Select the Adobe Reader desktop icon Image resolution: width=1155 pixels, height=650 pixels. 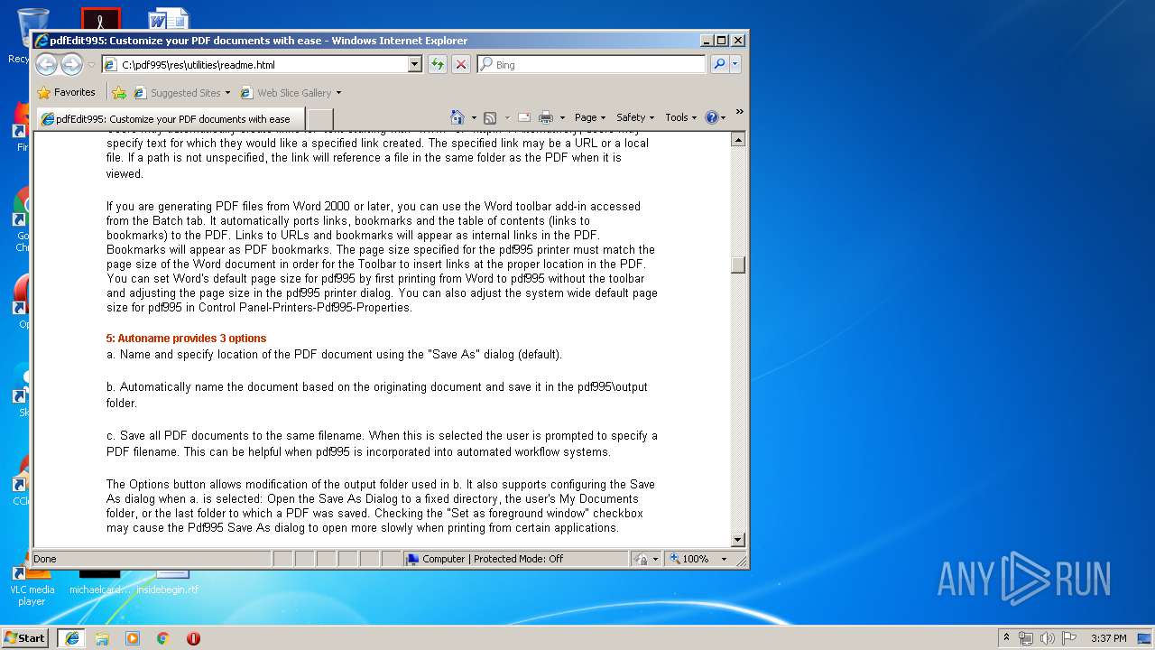pyautogui.click(x=100, y=19)
